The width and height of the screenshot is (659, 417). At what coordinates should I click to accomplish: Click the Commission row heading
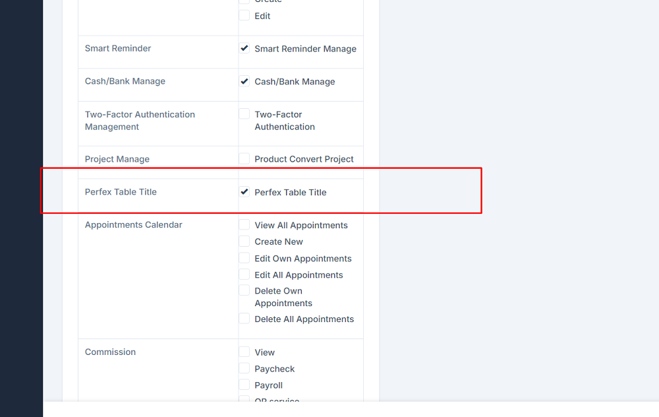tap(110, 352)
